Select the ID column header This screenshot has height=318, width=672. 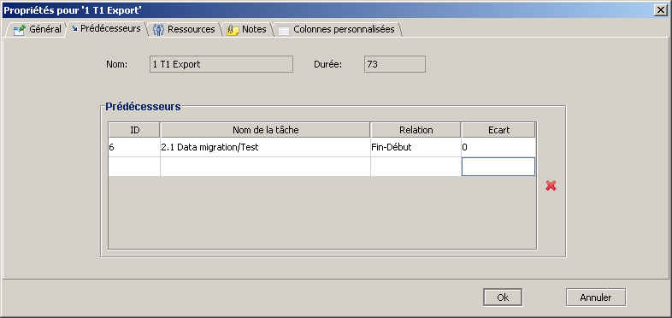(x=134, y=130)
